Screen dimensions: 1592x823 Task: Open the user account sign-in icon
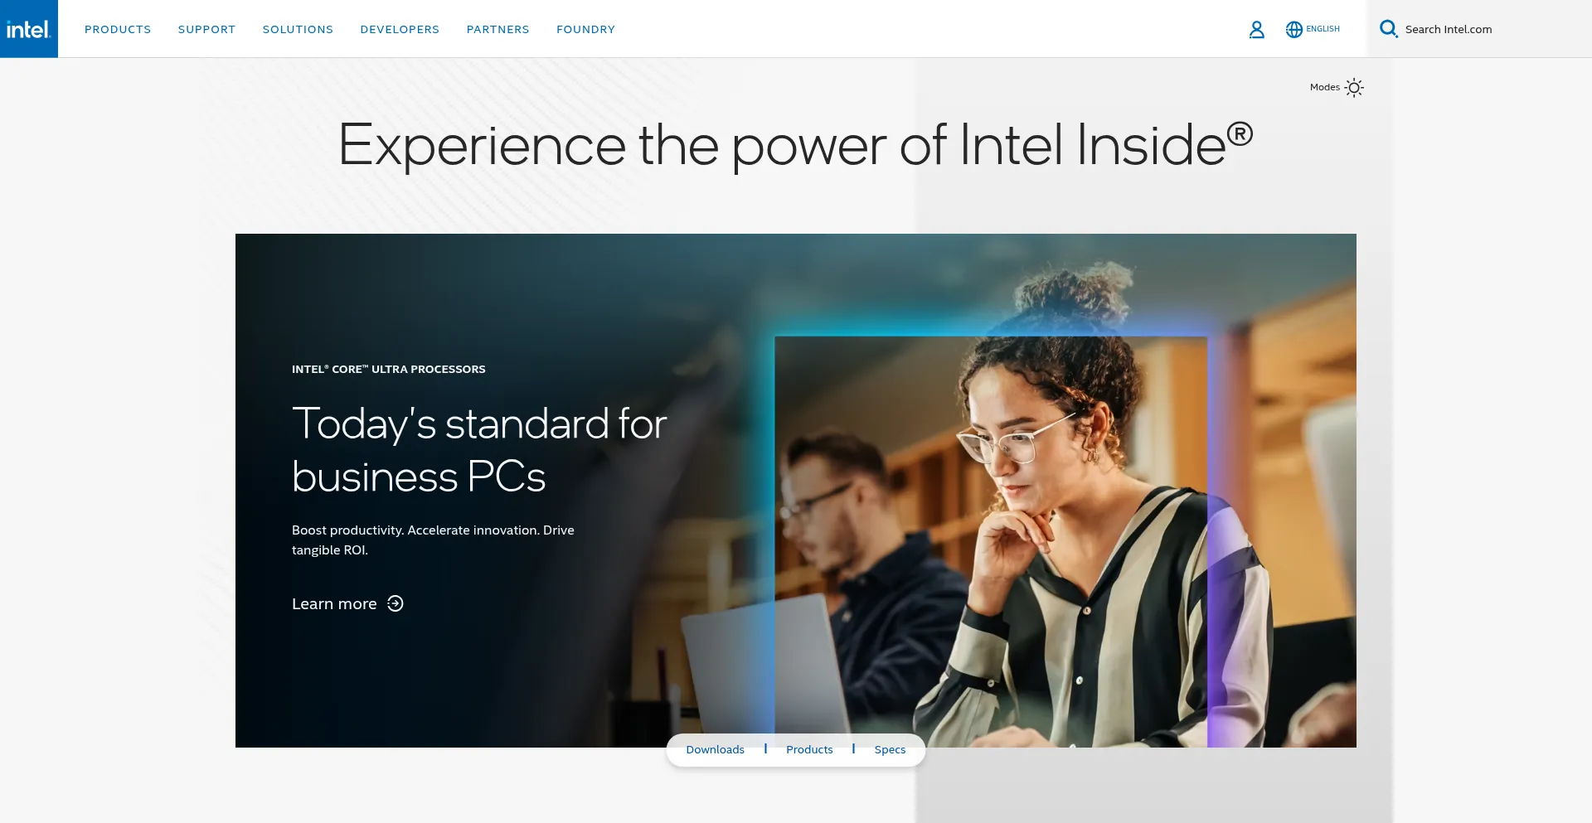click(x=1257, y=30)
